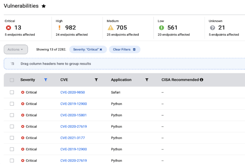The width and height of the screenshot is (245, 164).
Task: Click the Vulnerabilities page title
Action: [21, 6]
